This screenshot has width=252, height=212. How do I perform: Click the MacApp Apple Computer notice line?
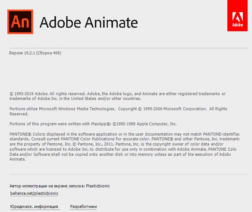click(x=93, y=124)
